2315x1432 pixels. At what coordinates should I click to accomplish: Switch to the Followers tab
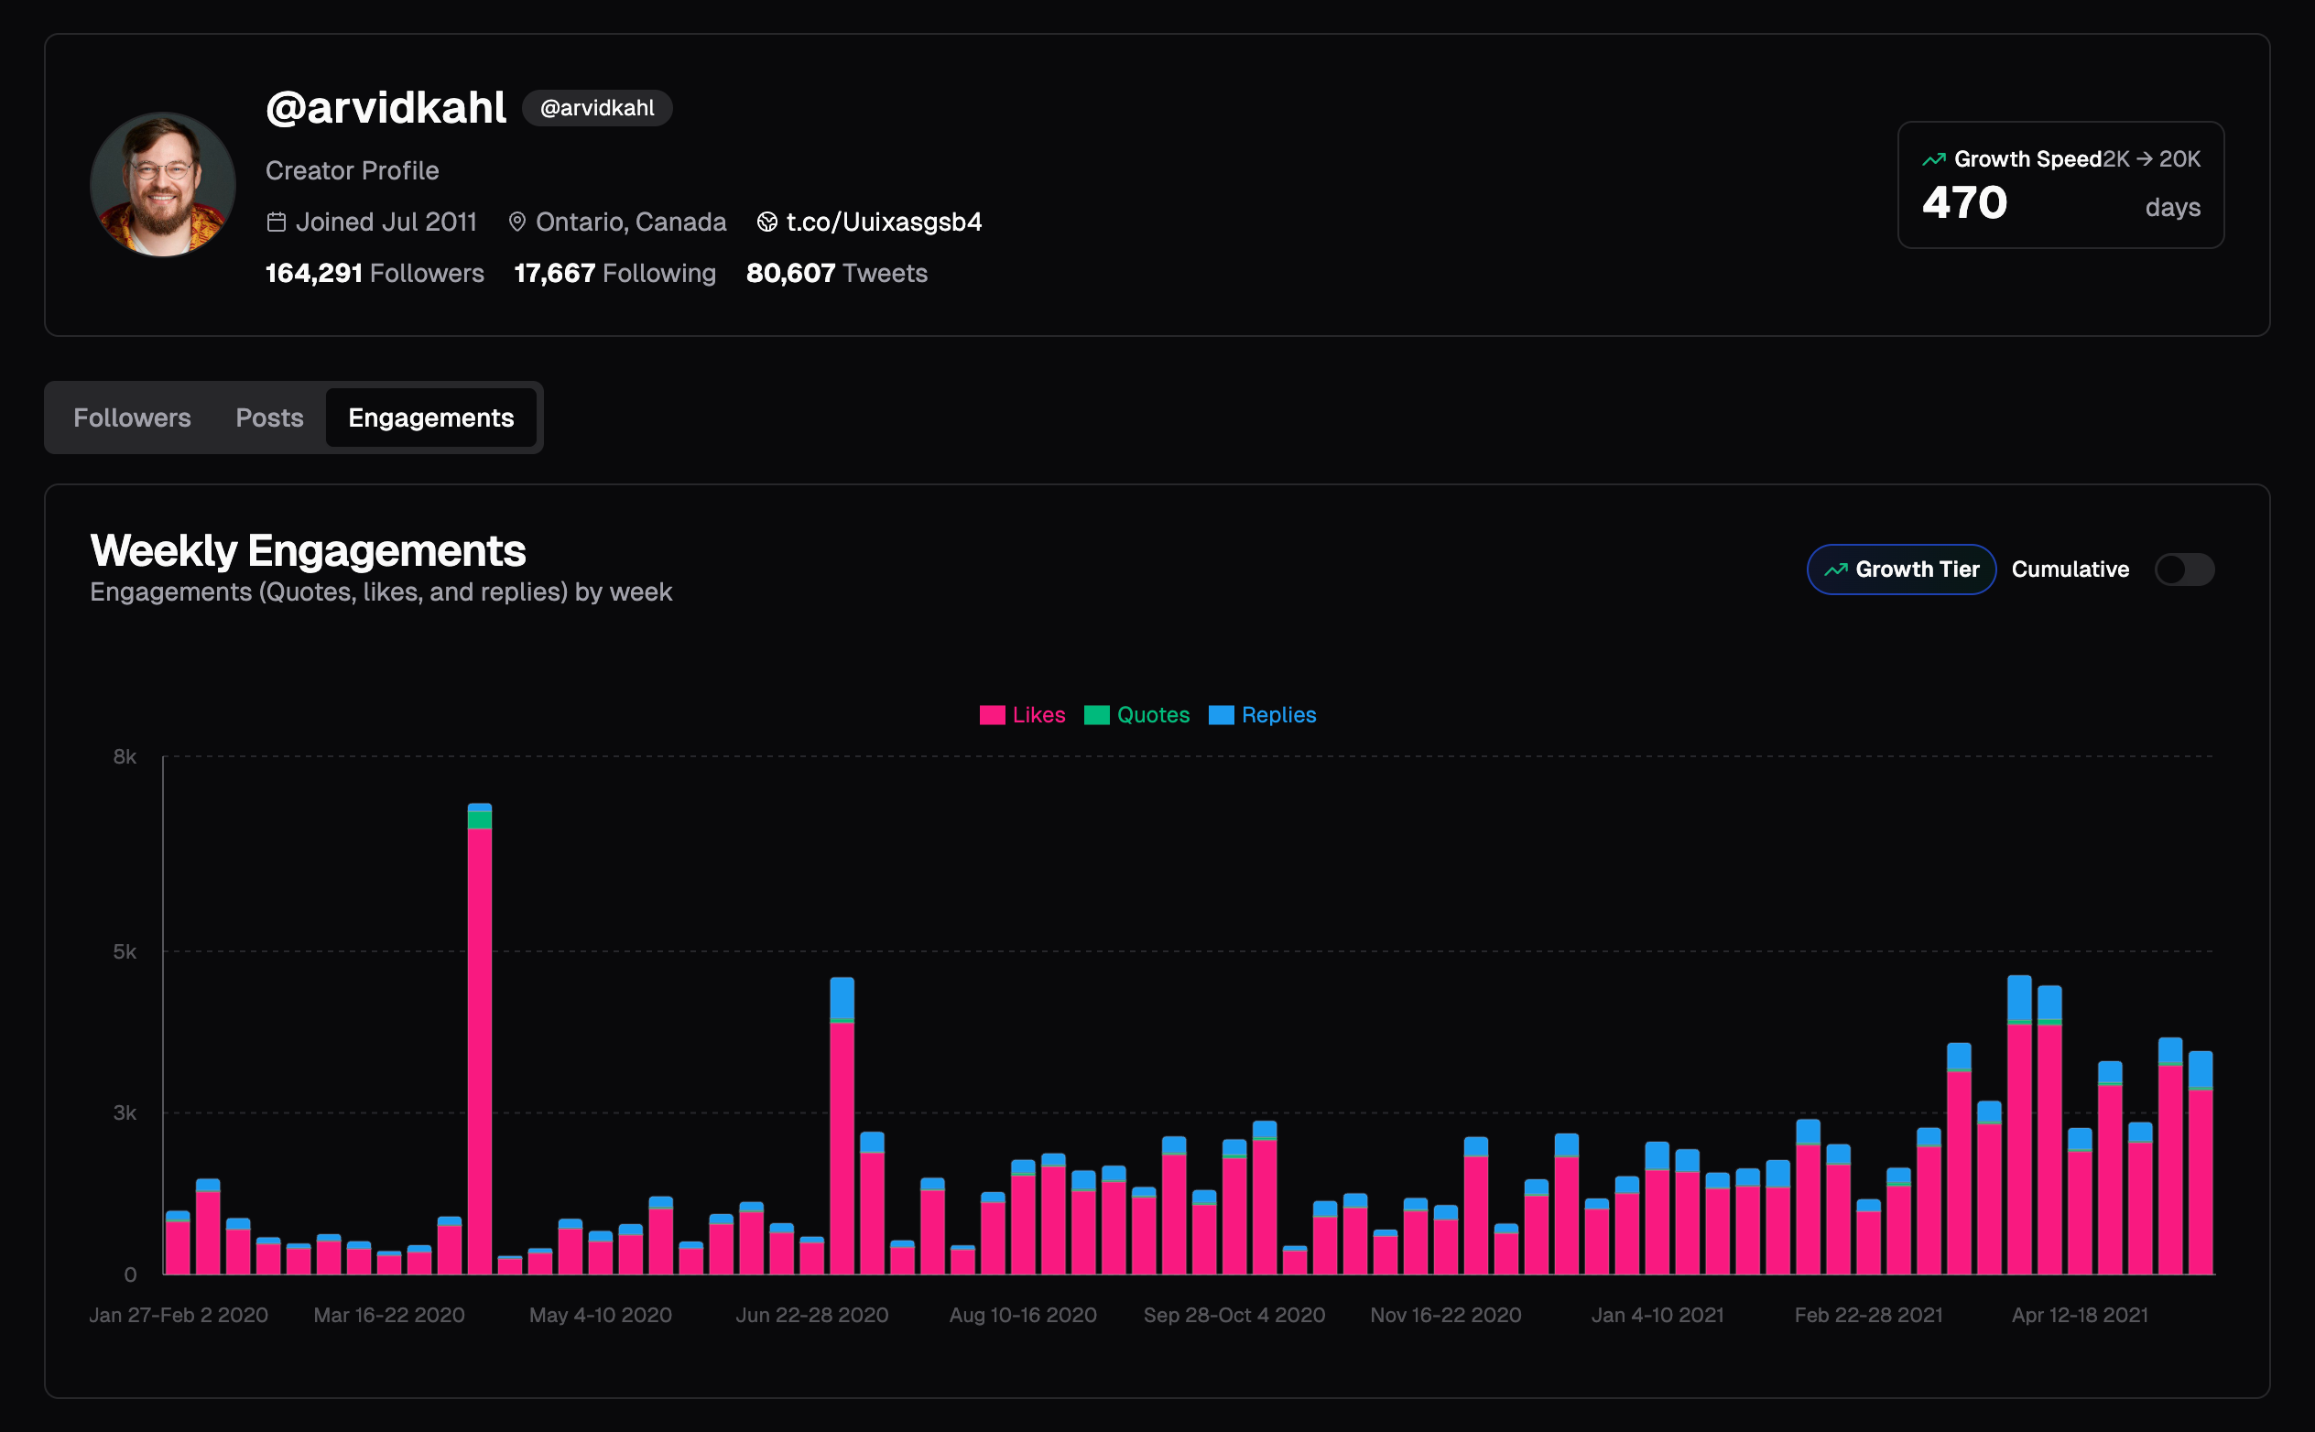(133, 418)
